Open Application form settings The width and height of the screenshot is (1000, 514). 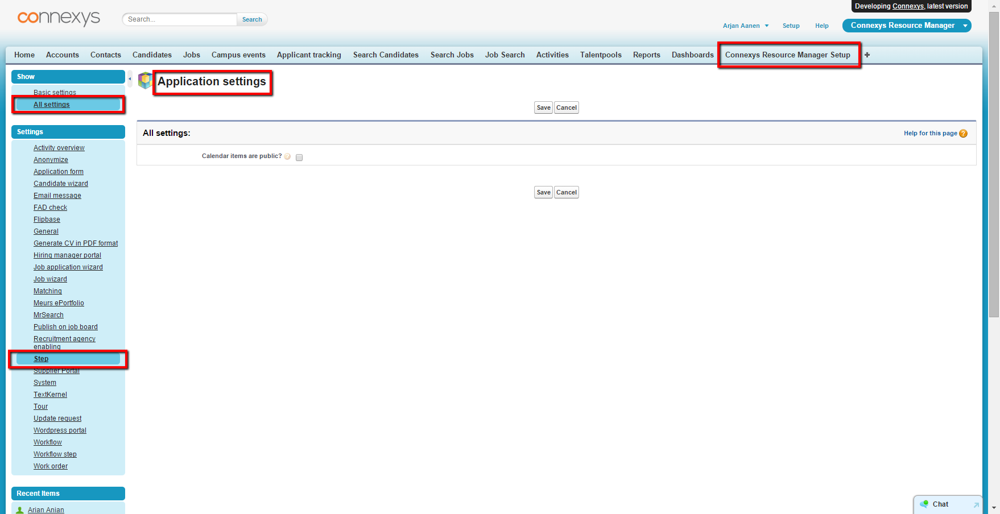point(59,172)
